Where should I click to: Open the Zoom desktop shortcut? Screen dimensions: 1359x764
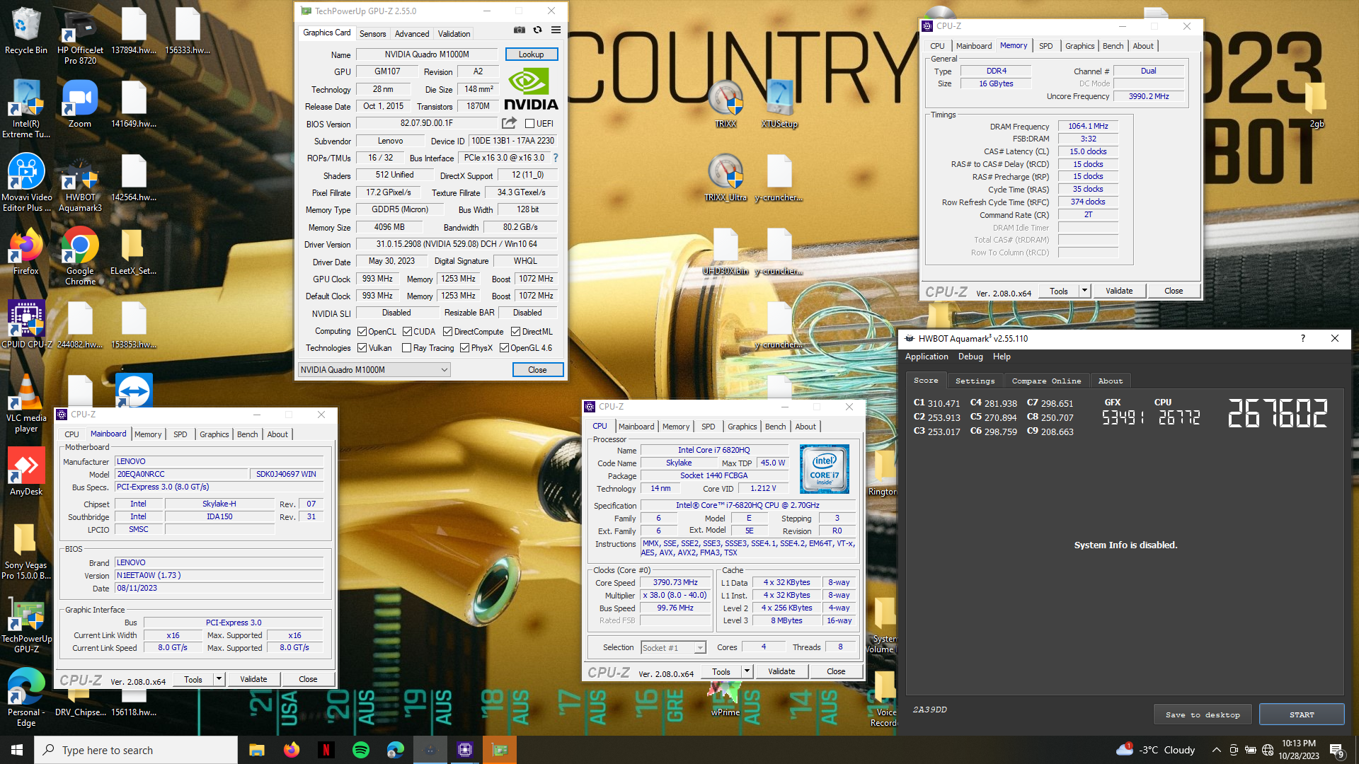pos(80,104)
